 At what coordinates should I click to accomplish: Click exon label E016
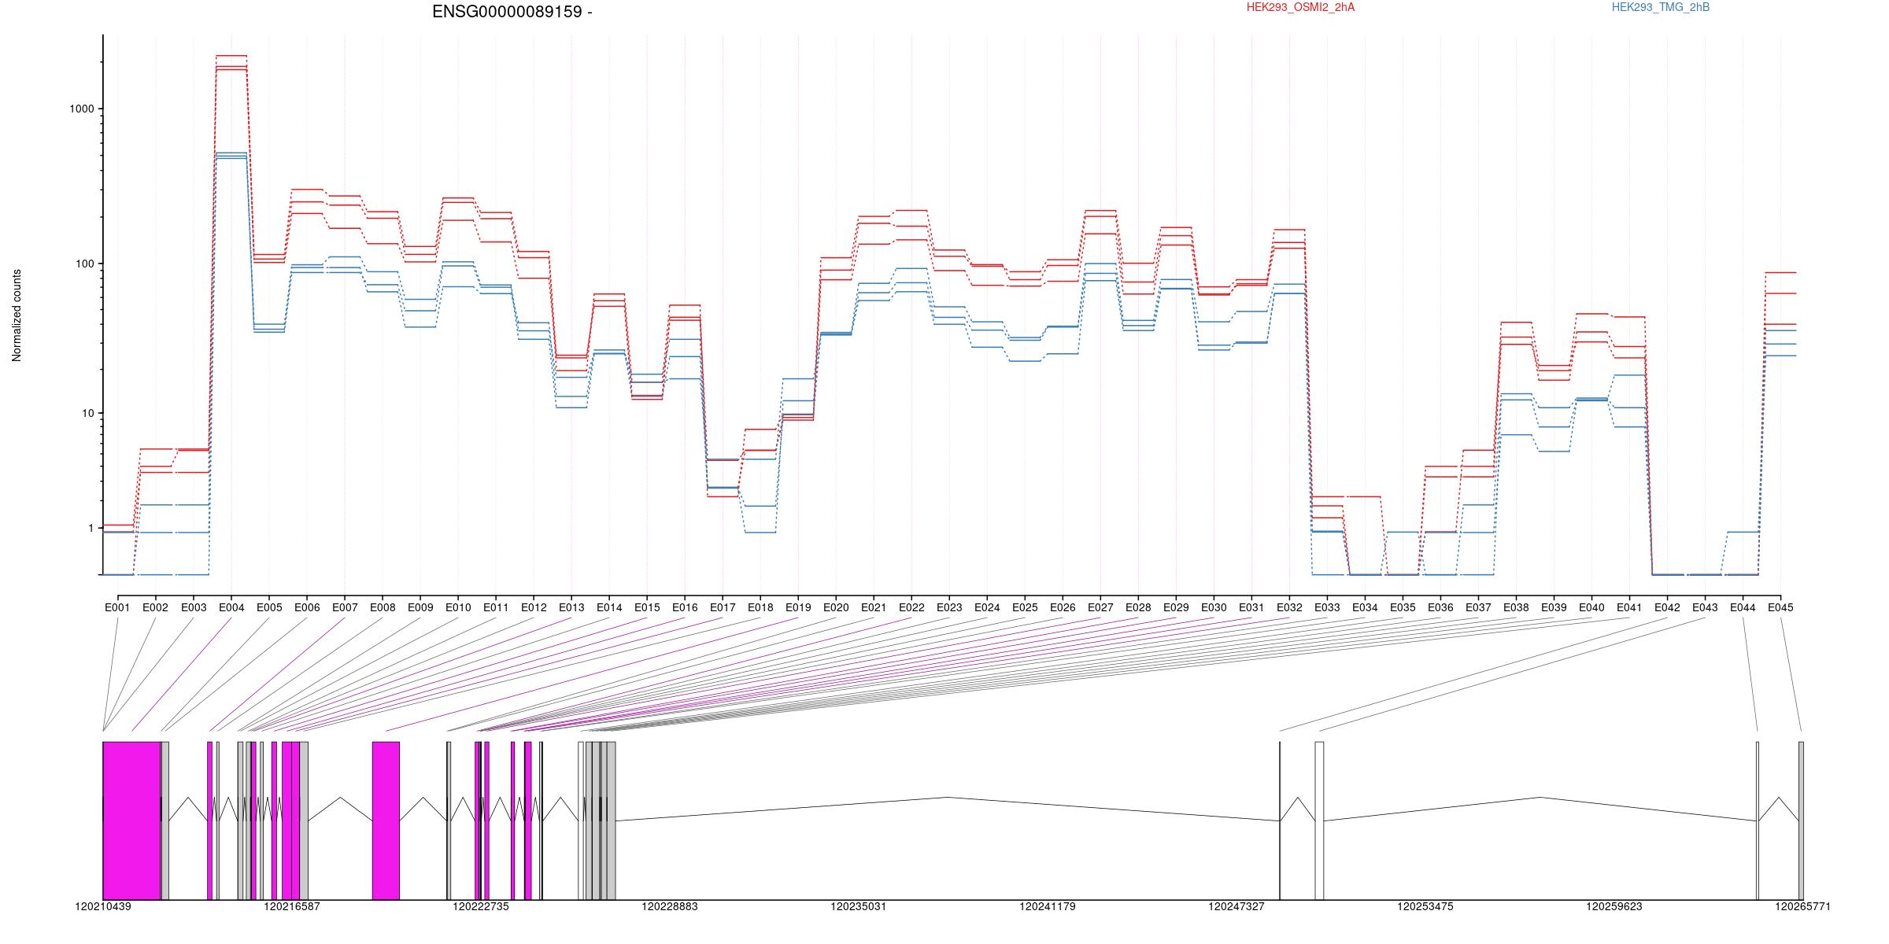click(685, 607)
